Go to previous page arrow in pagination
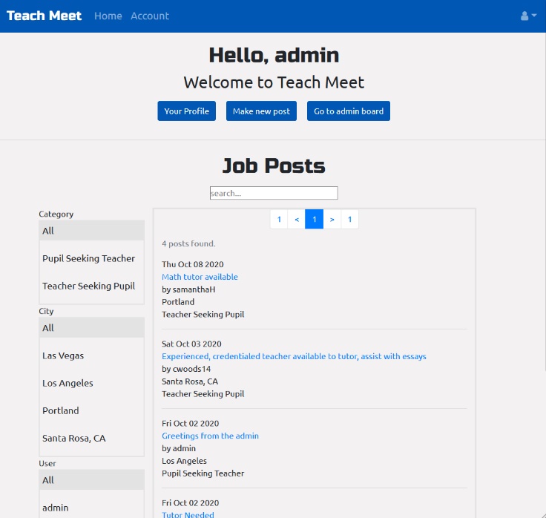Image resolution: width=546 pixels, height=518 pixels. 297,220
